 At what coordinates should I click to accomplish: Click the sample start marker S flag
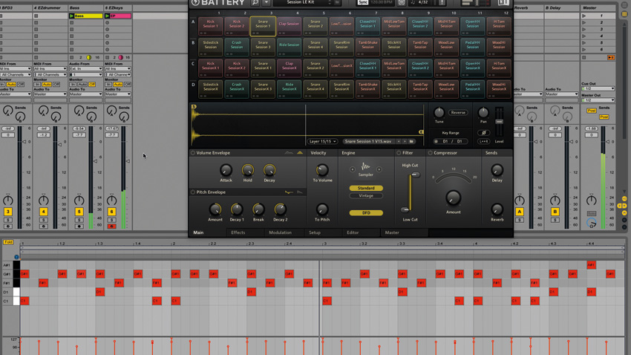point(194,107)
